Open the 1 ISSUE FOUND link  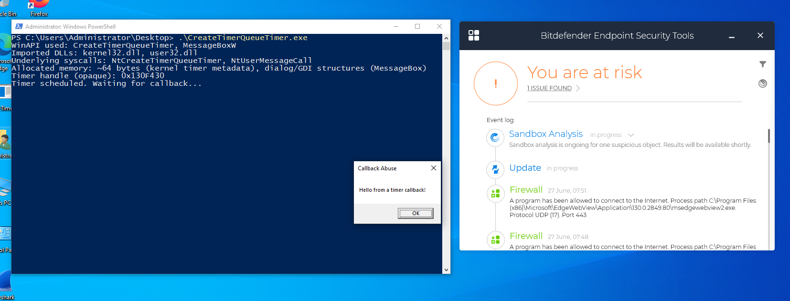tap(549, 88)
